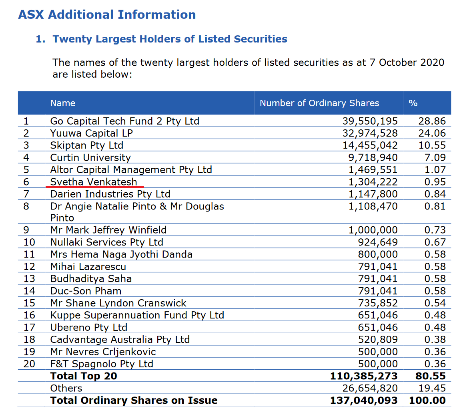Click percentage value 100.00

(x=427, y=401)
